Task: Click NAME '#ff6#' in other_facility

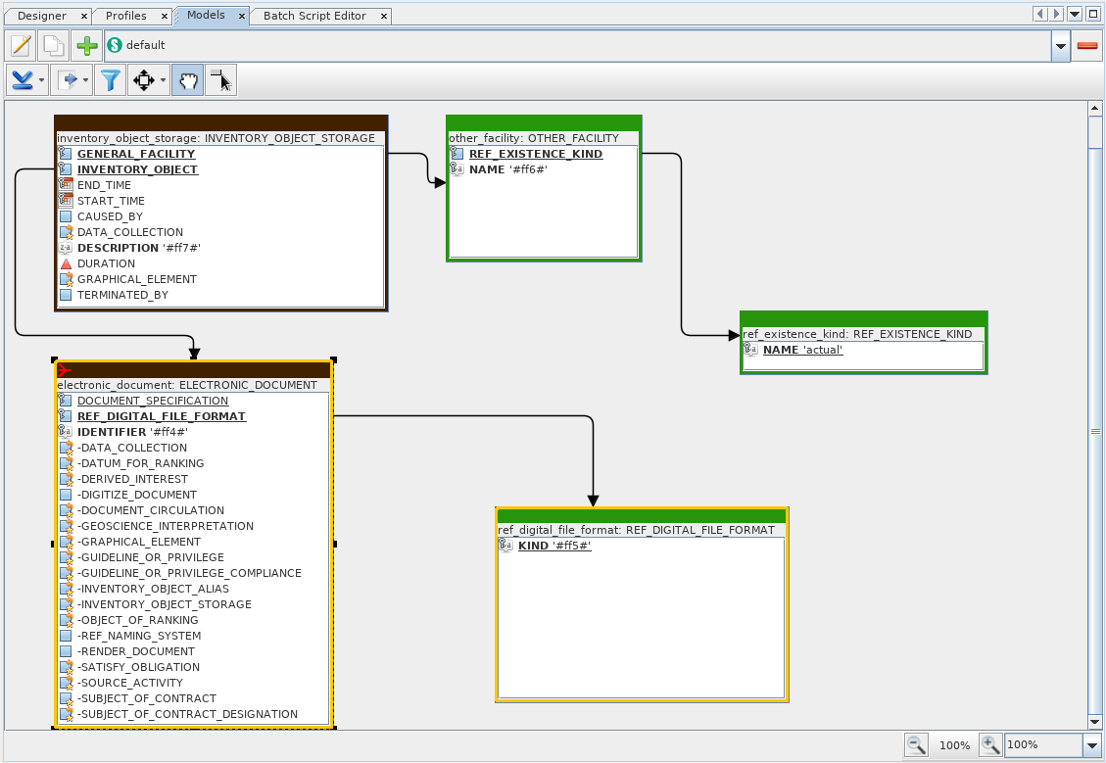Action: point(507,169)
